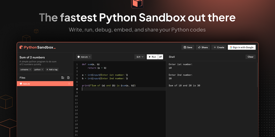275x137 pixels.
Task: Close the app.py editor tab
Action: [x=90, y=57]
